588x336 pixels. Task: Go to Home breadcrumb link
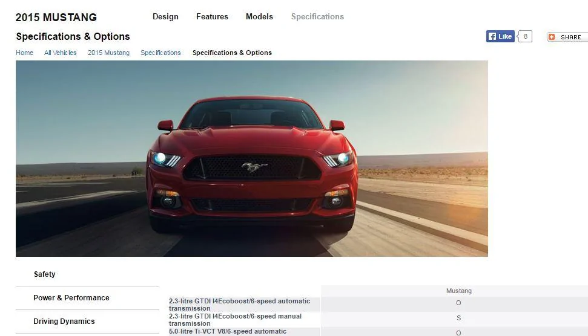click(24, 53)
